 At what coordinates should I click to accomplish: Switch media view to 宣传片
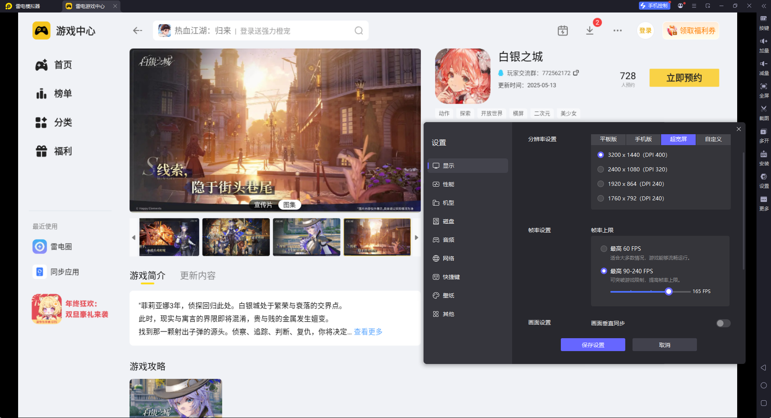263,205
